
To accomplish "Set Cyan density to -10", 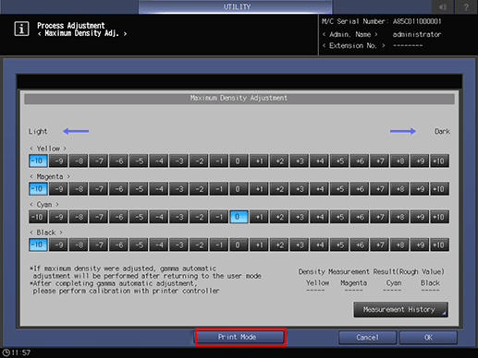I will pos(38,217).
